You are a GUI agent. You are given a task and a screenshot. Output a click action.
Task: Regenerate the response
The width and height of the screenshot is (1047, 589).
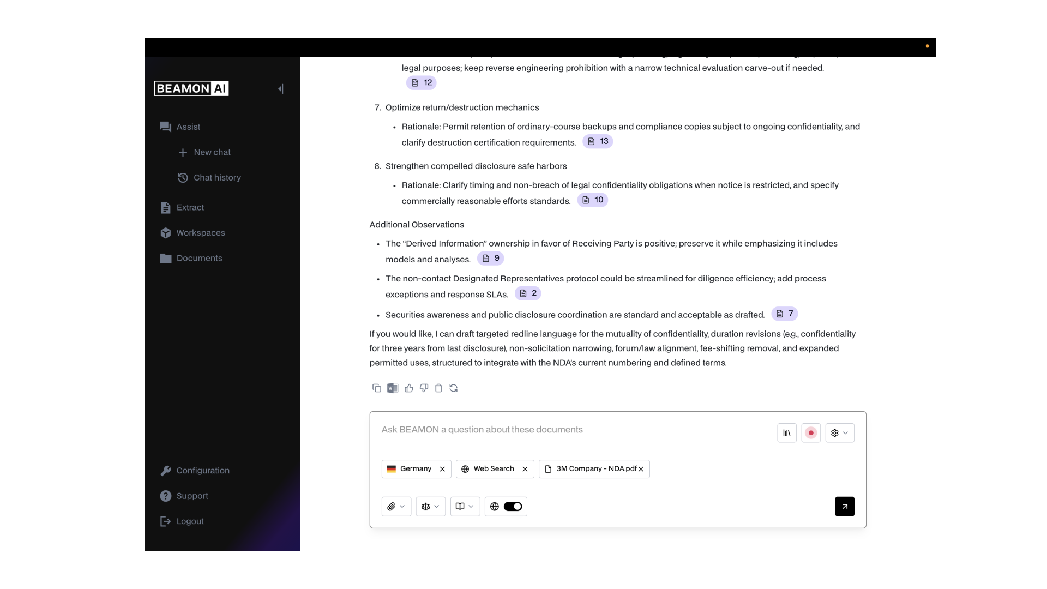click(x=454, y=388)
